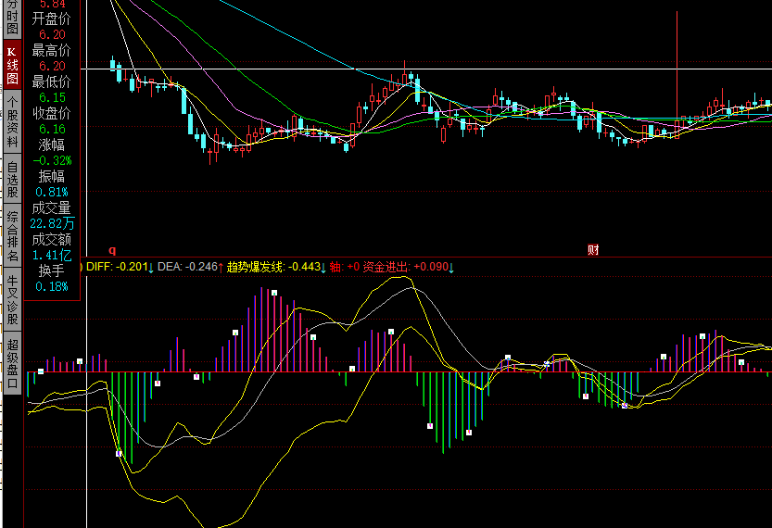Open the 个股资料 sidebar tab
This screenshot has width=772, height=528.
pos(12,122)
